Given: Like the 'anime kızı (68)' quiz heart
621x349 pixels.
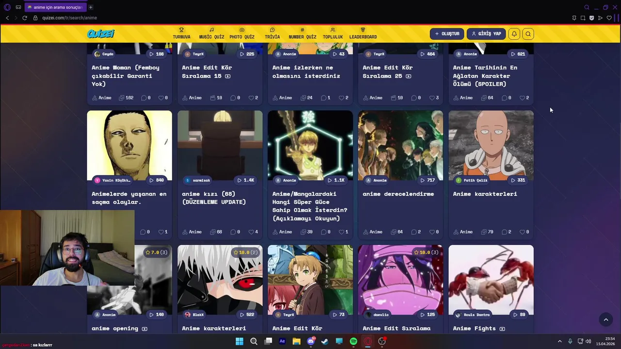Looking at the screenshot, I should pos(253,232).
